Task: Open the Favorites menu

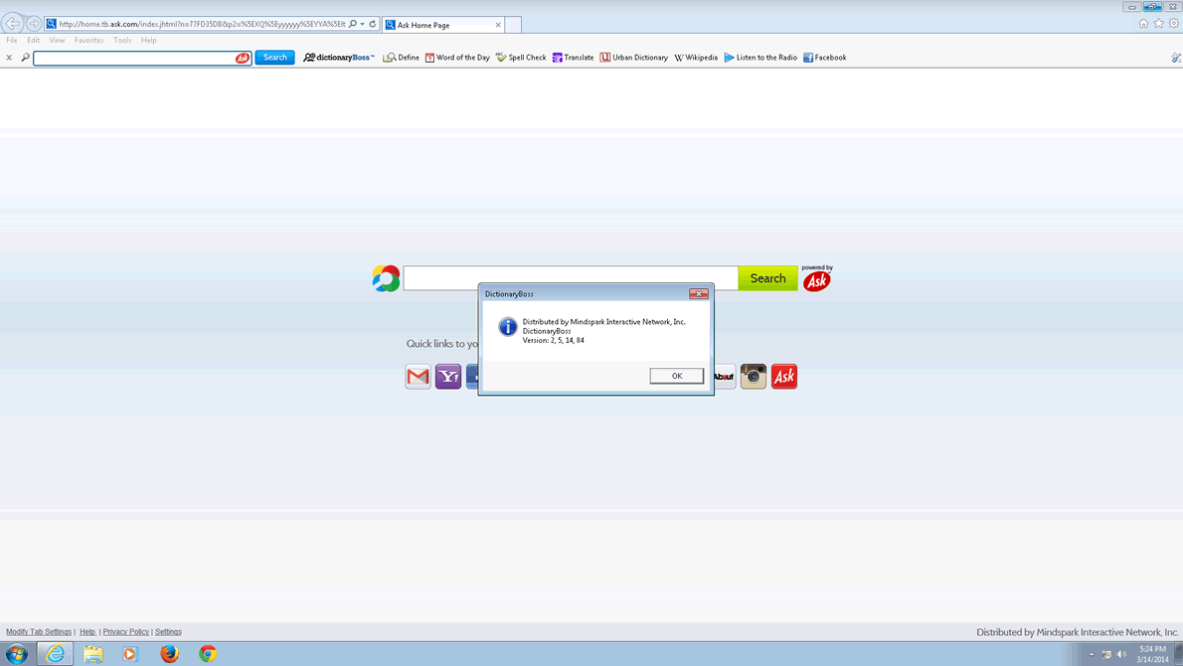Action: coord(88,41)
